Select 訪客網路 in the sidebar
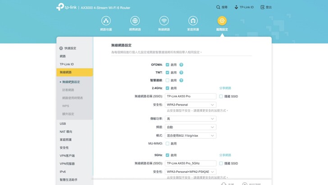This screenshot has width=328, height=185. pos(68,90)
